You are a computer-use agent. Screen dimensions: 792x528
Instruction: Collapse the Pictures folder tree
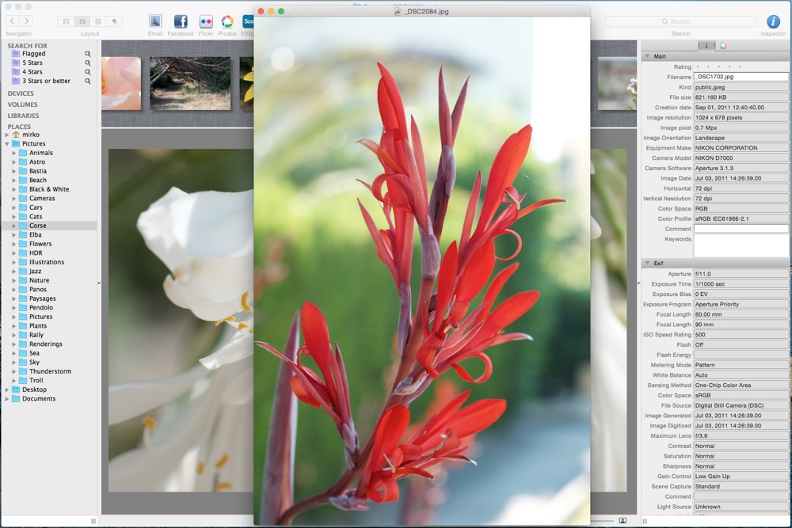[x=7, y=144]
